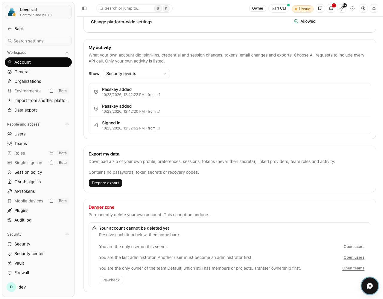Open Plugins settings
The height and width of the screenshot is (299, 383).
pyautogui.click(x=38, y=210)
